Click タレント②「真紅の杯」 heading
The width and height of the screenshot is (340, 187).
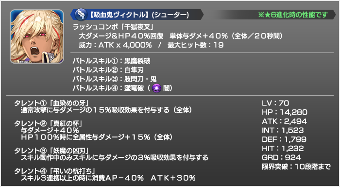[49, 123]
